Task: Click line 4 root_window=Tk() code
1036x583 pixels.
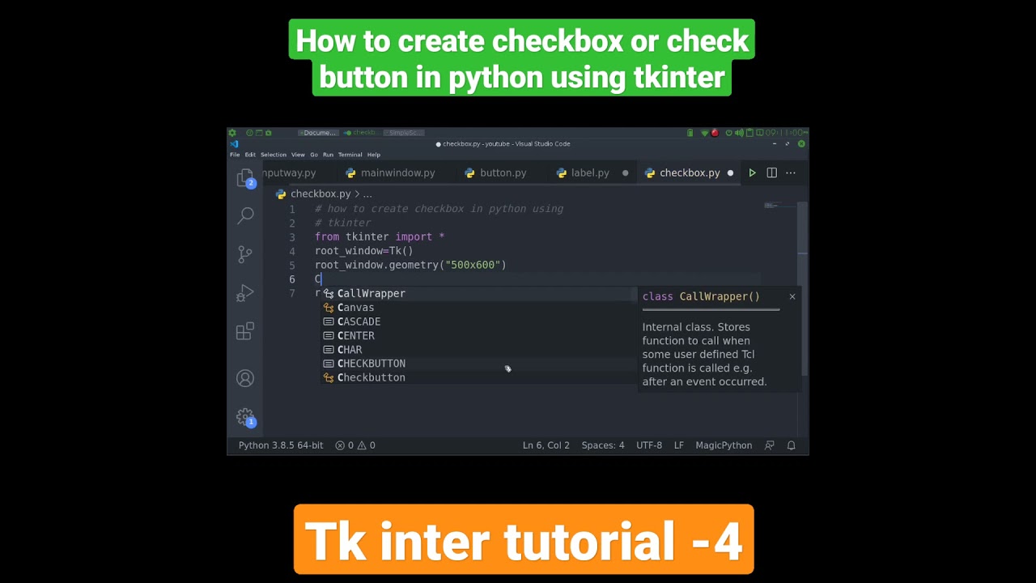Action: tap(364, 251)
